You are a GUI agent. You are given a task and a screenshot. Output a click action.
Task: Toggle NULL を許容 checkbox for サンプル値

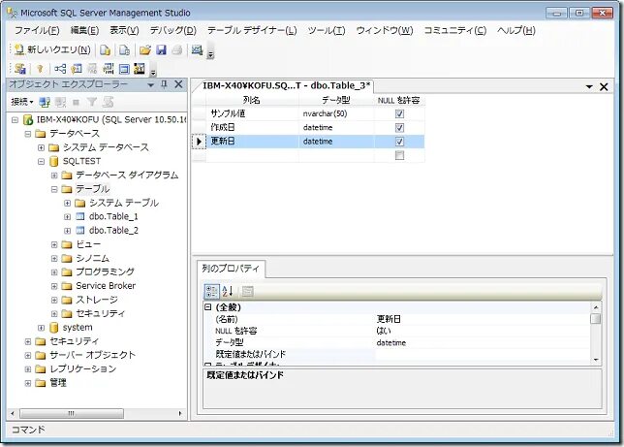[x=399, y=114]
